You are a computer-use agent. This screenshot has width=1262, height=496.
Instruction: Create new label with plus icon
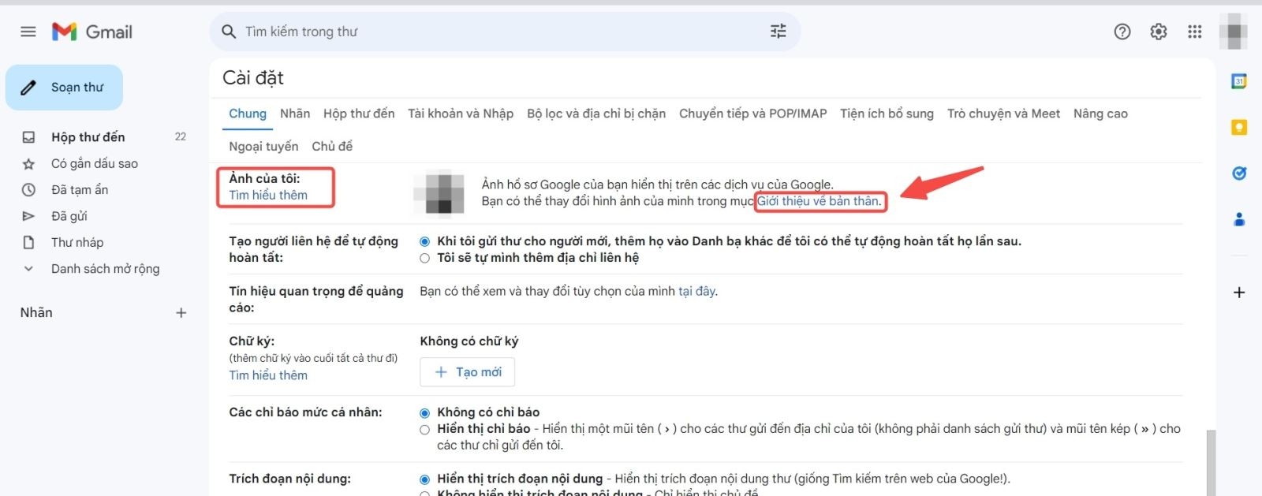pos(181,313)
